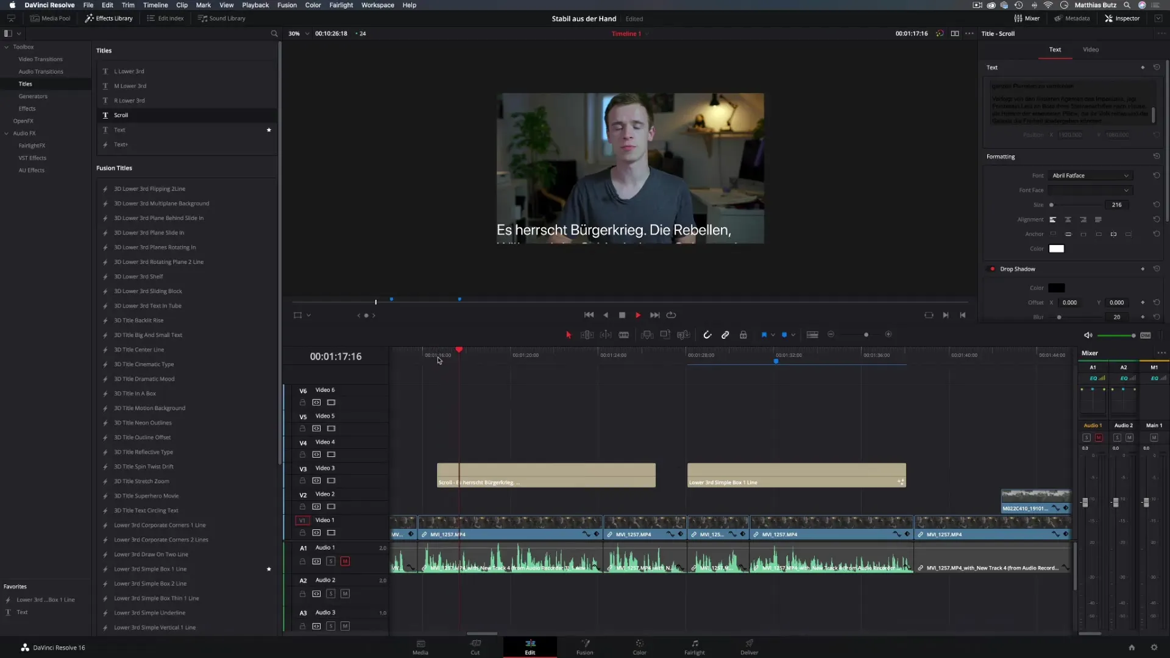Click the timeline zoom minus icon
Viewport: 1170px width, 658px height.
point(831,334)
